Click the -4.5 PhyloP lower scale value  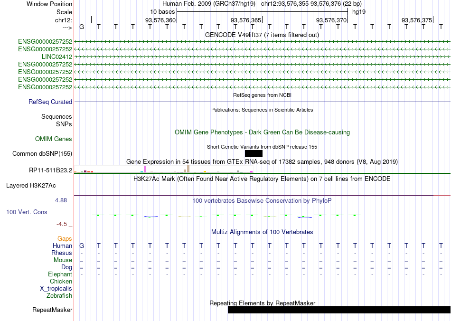[62, 224]
